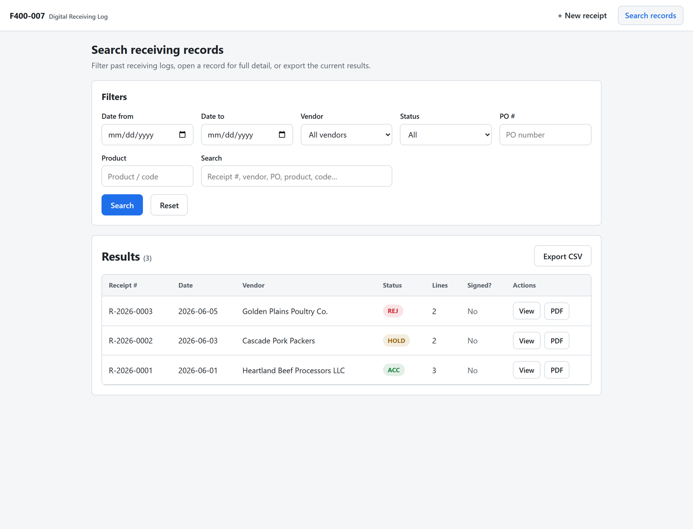
Task: Click the REJ status badge
Action: pos(393,311)
